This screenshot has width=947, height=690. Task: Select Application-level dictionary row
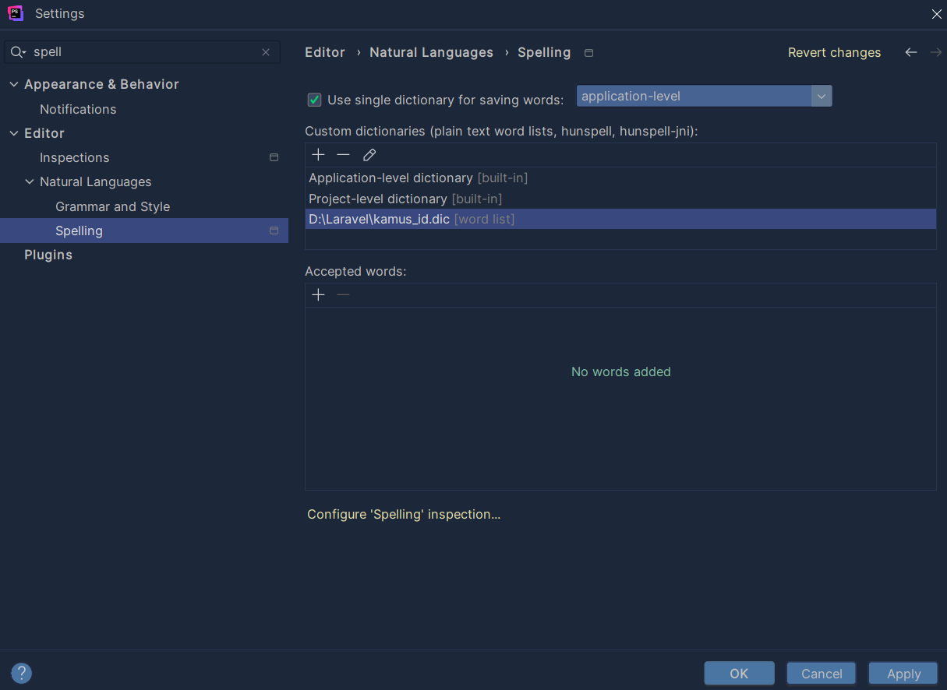[x=620, y=178]
